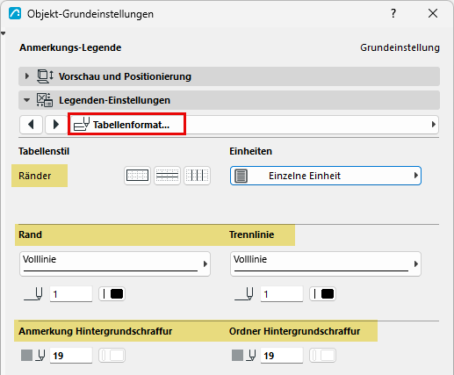454x375 pixels.
Task: Go to the previous settings page arrow
Action: coord(32,125)
